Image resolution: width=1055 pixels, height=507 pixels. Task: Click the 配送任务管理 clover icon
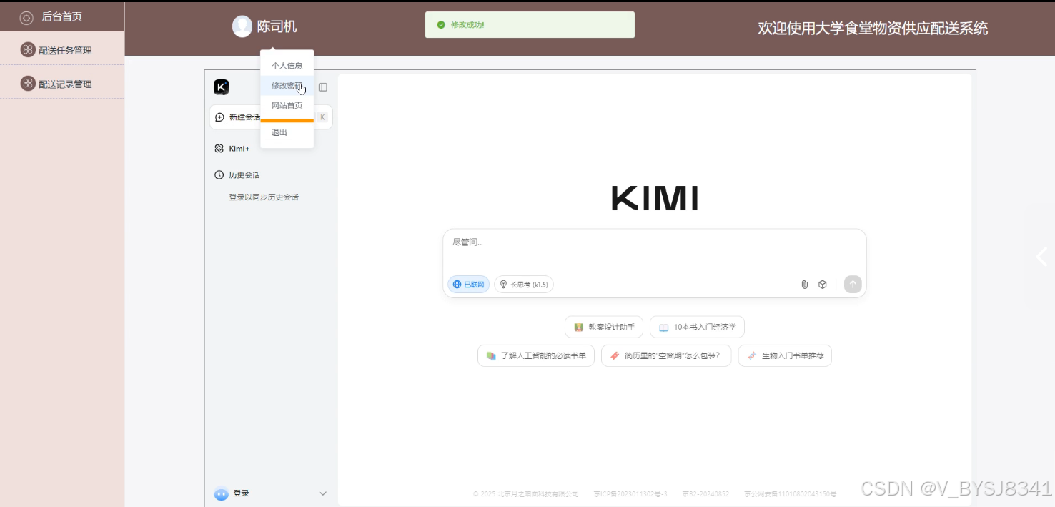27,49
